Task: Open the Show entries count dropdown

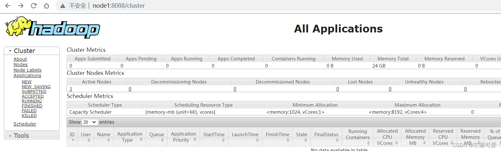Action: (x=90, y=122)
